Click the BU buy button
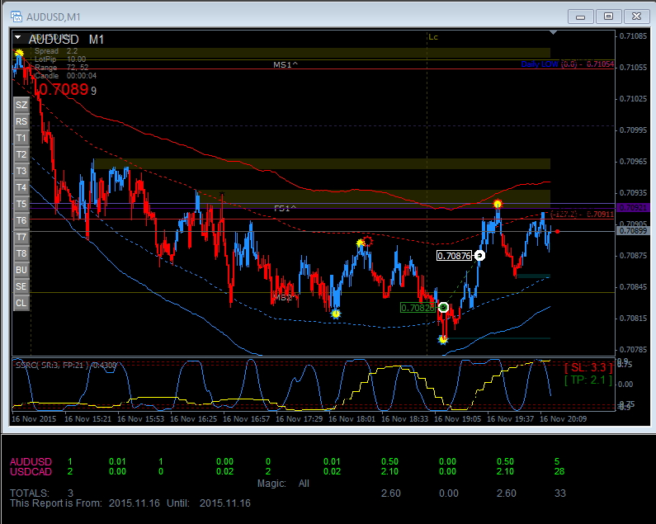 pyautogui.click(x=21, y=270)
